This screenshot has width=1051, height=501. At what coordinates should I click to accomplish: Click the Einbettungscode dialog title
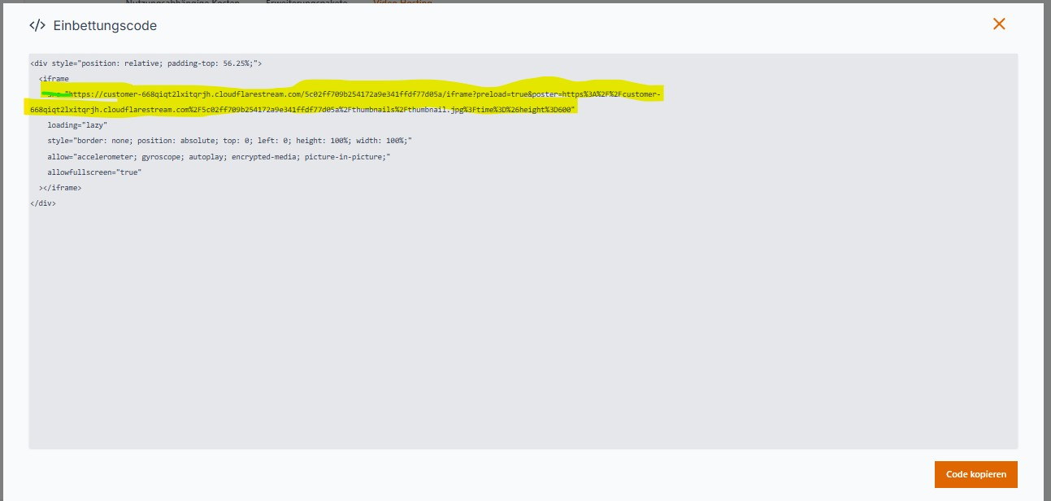tap(105, 25)
